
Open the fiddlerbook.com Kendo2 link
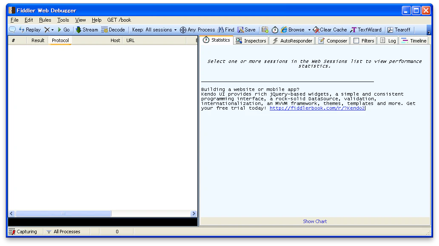[317, 108]
